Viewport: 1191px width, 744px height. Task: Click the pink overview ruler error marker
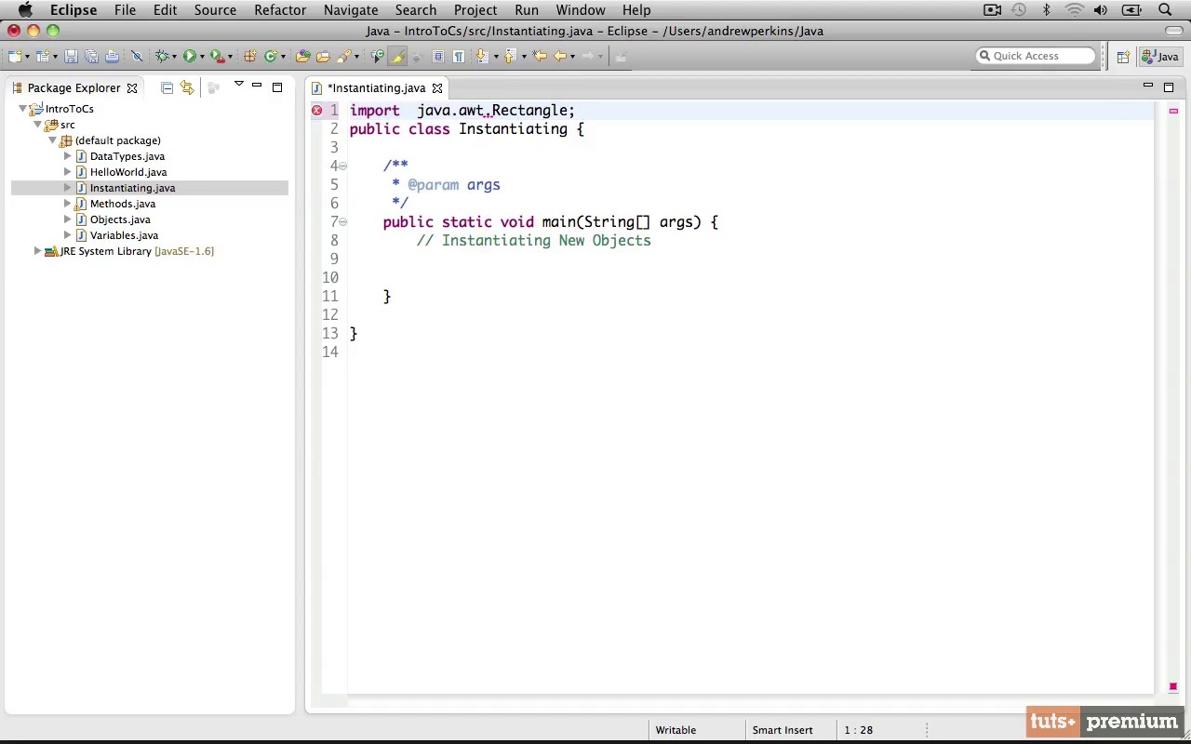pos(1173,111)
